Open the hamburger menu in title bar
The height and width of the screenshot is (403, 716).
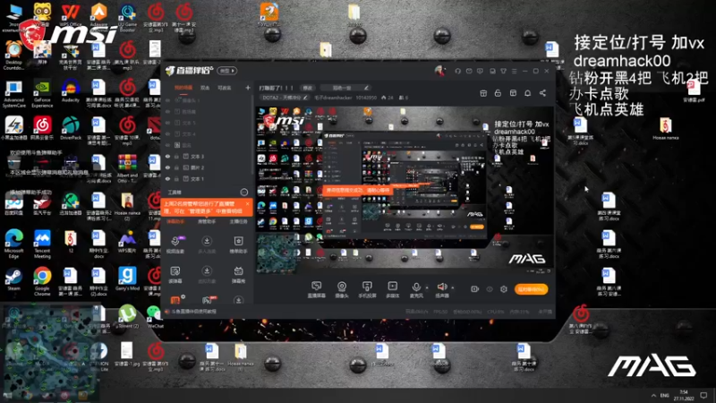point(514,71)
